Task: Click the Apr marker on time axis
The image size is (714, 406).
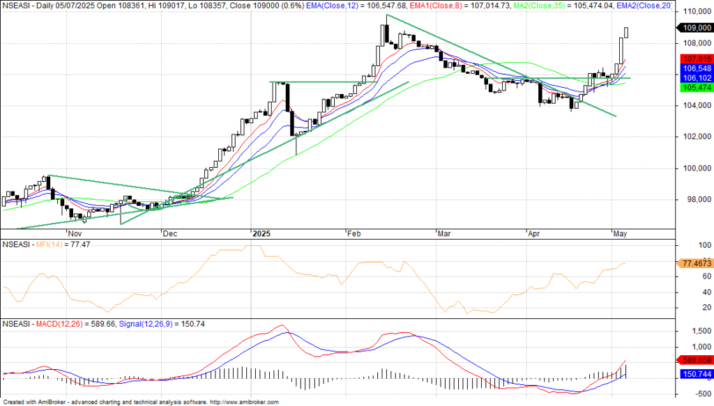Action: coord(533,234)
